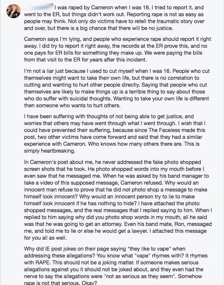224x285 pixels.
Task: Click the paragraph starting "Cameron says I'm lying"
Action: point(117,49)
